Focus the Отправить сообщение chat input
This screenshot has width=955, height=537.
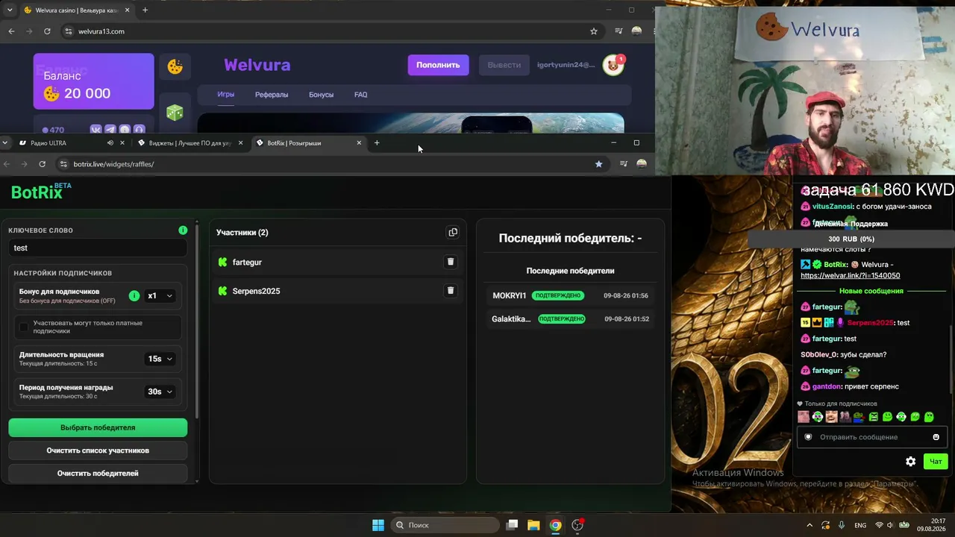[x=871, y=437]
